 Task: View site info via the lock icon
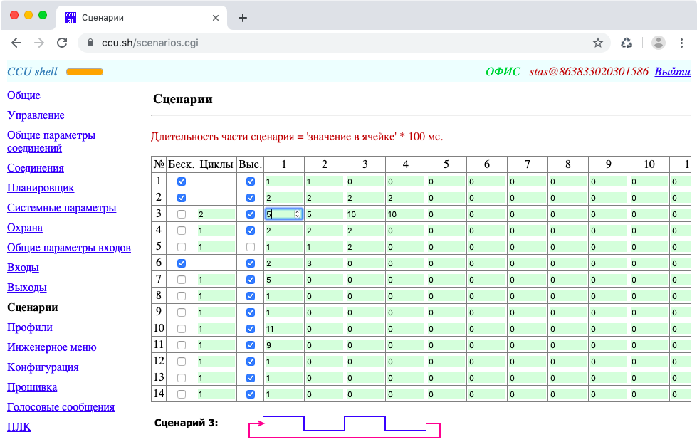tap(90, 43)
